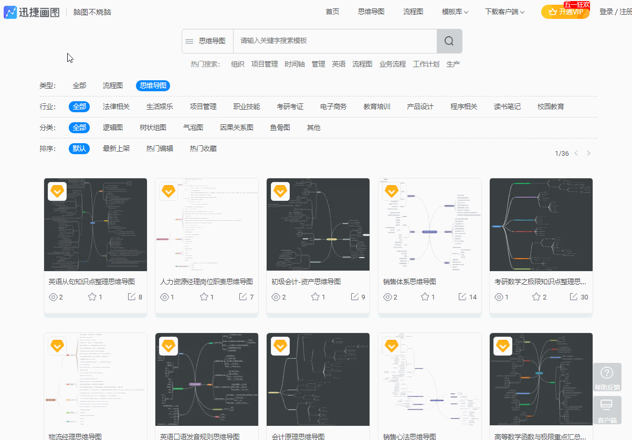Click the next page arrow icon
Image resolution: width=632 pixels, height=440 pixels.
tap(588, 153)
